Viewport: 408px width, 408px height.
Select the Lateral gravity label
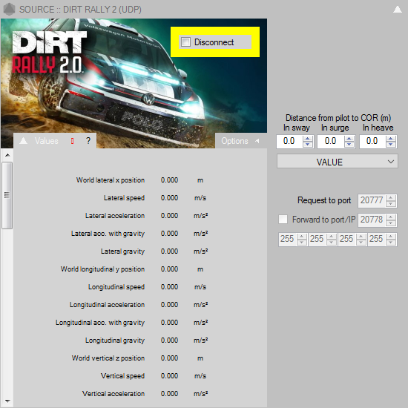tap(122, 251)
